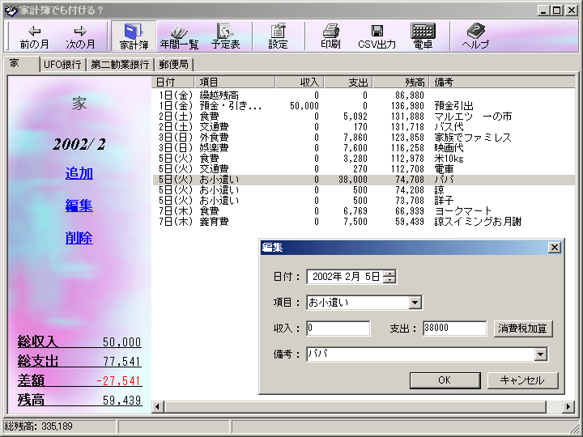Minimize the main window
583x437 pixels.
[543, 11]
